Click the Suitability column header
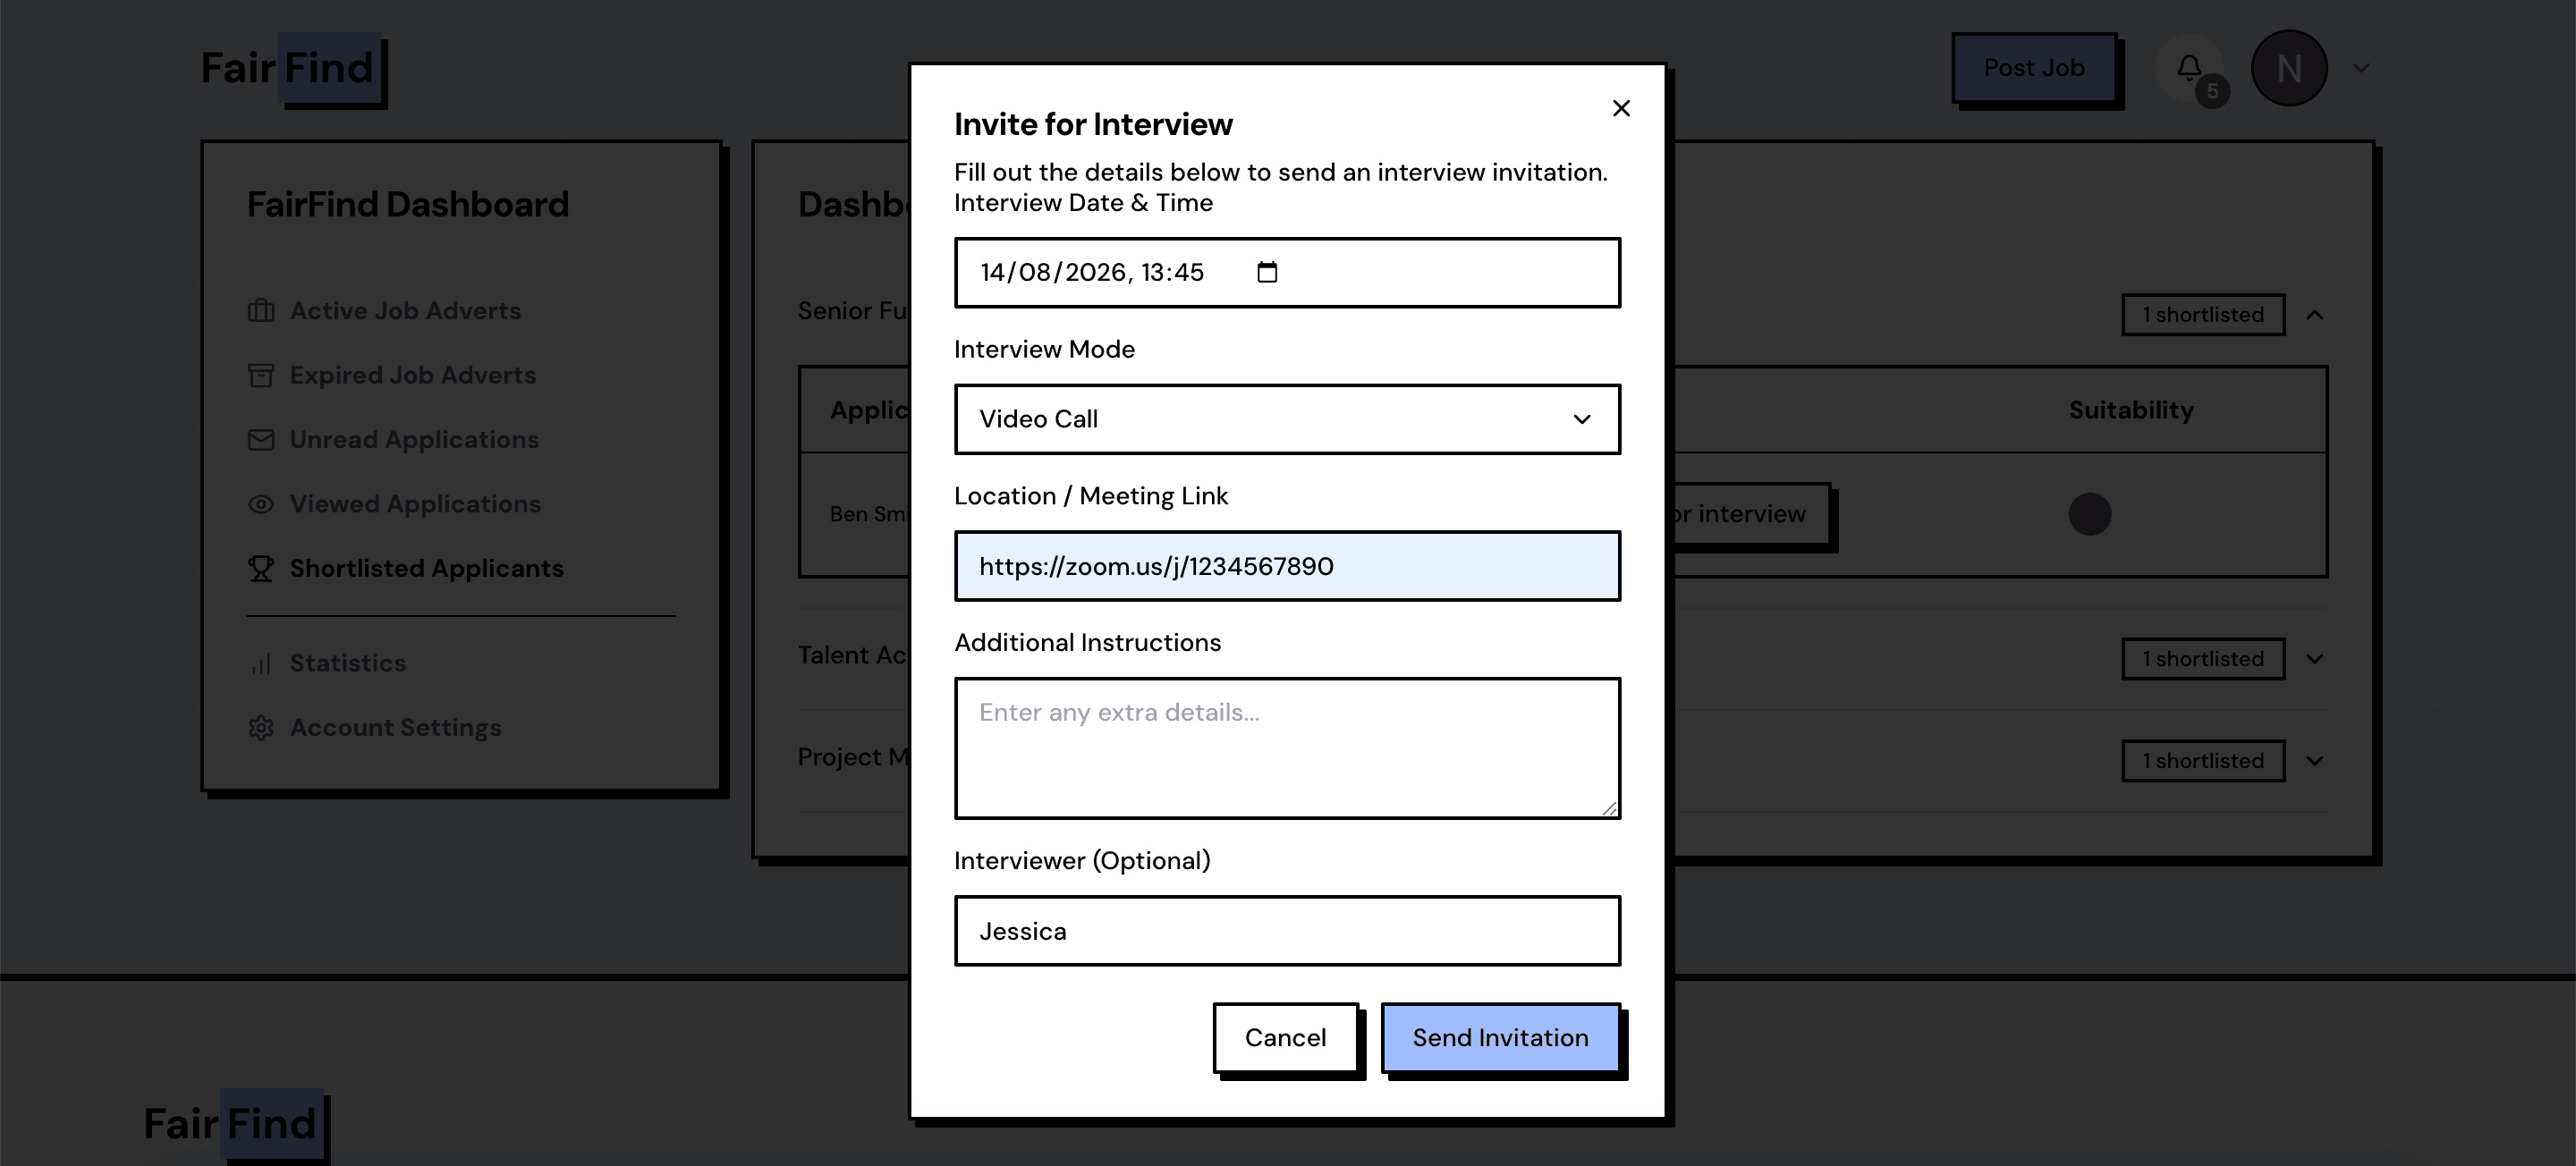Image resolution: width=2576 pixels, height=1166 pixels. pyautogui.click(x=2130, y=410)
